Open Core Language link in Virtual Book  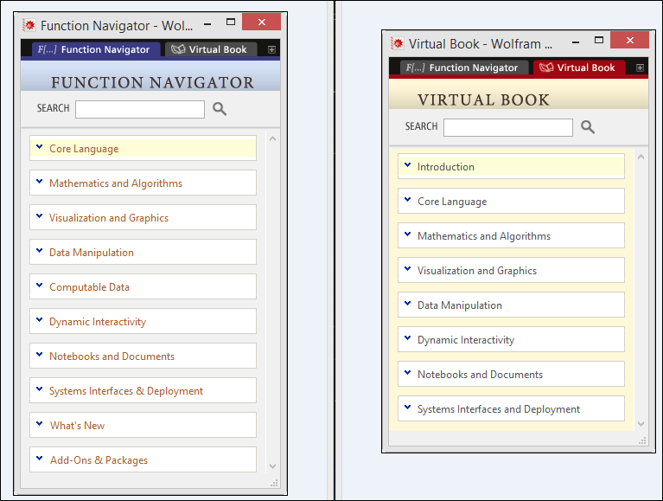452,202
